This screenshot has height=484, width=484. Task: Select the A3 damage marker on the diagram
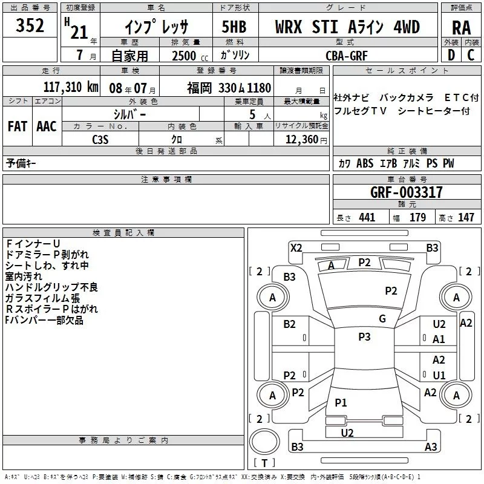431,447
